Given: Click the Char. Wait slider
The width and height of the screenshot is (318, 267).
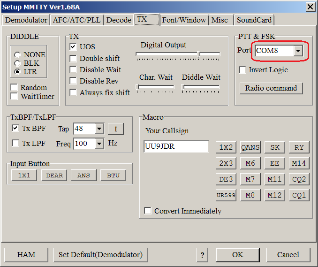Looking at the screenshot, I should click(155, 87).
